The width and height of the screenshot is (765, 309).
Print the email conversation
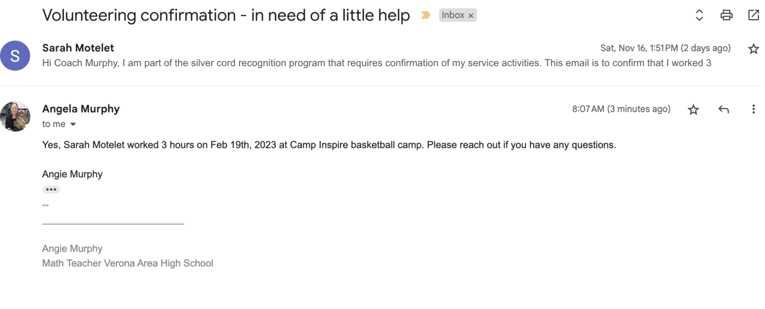pos(726,16)
